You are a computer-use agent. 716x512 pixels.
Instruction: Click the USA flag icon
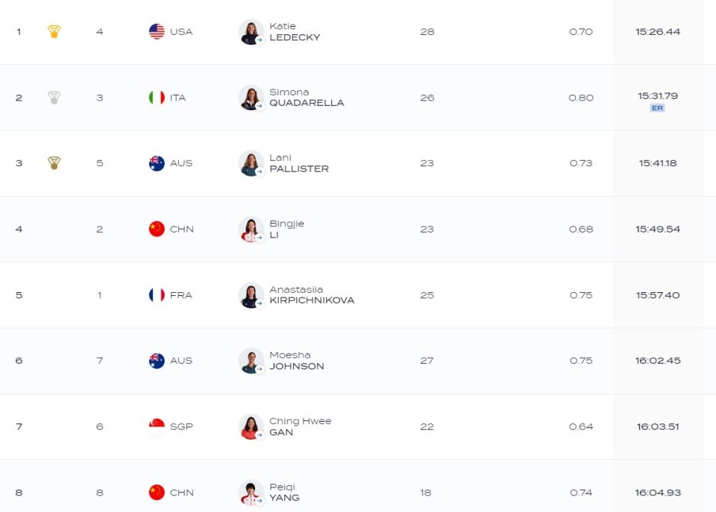[157, 31]
